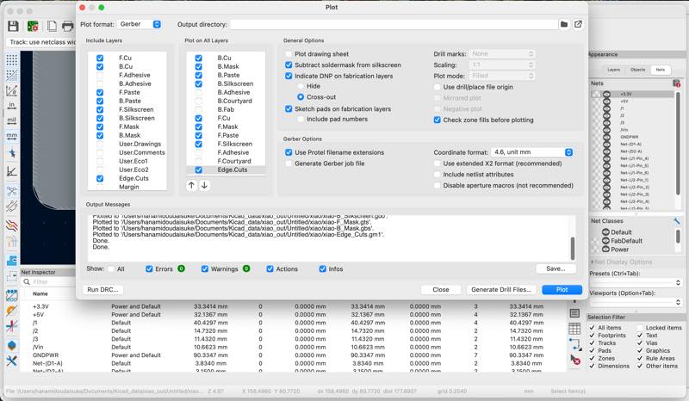This screenshot has height=401, width=689.
Task: Switch to the Objects tab in Appearance
Action: click(x=637, y=70)
